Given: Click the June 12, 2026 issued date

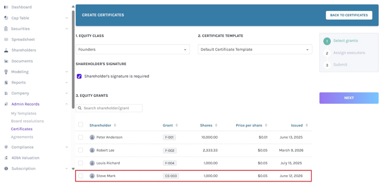Looking at the screenshot, I should 291,176.
